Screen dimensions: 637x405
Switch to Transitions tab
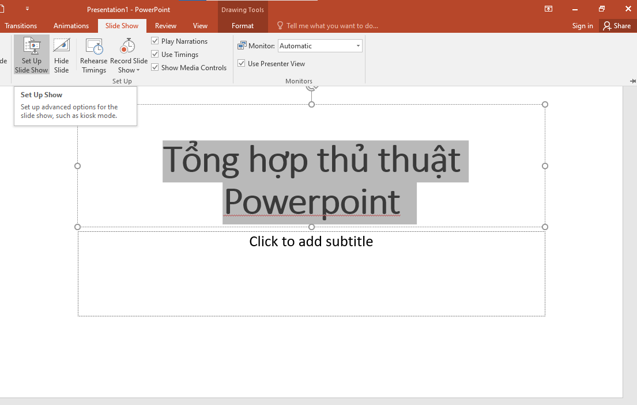(21, 25)
